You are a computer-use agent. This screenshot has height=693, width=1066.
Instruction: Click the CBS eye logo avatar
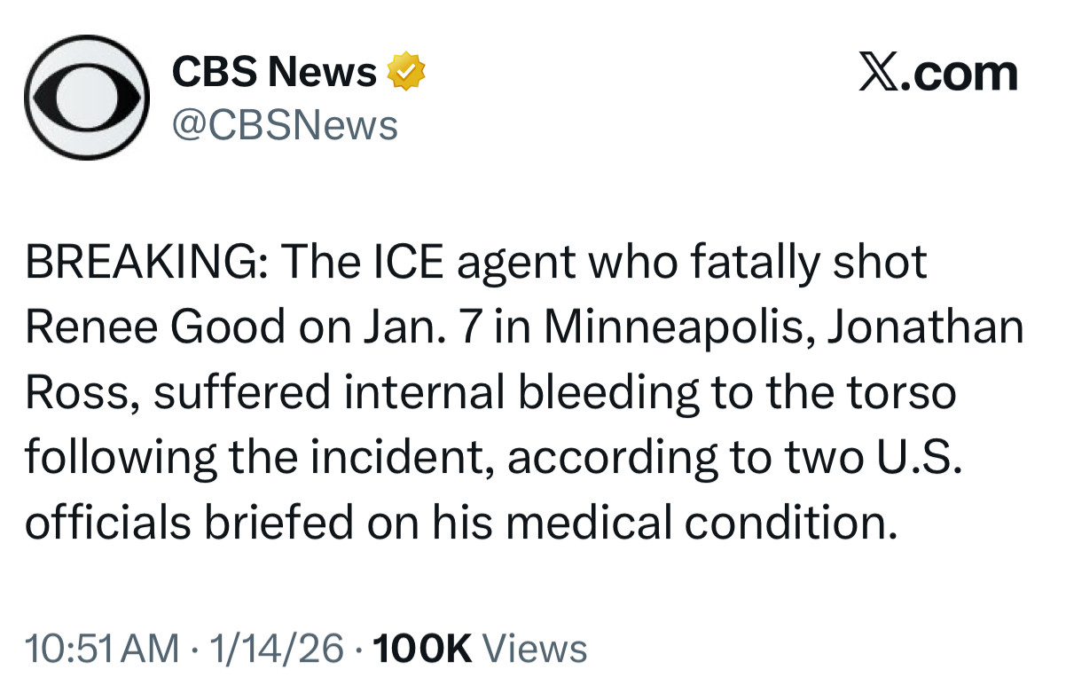[85, 99]
